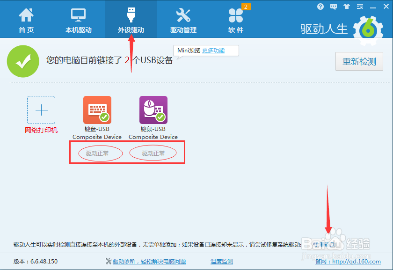Minimize the 驱动人生 window
Viewport: 393px width, 270px height.
pos(373,7)
